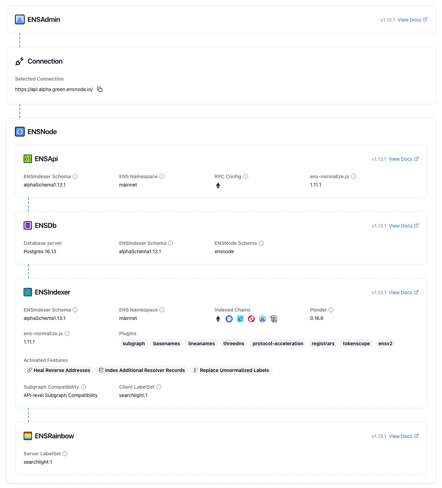Show info for ENSNode Schema

(x=261, y=243)
